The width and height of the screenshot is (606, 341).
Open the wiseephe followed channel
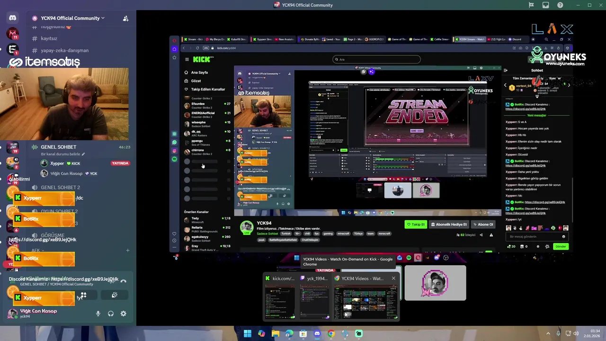point(207,124)
